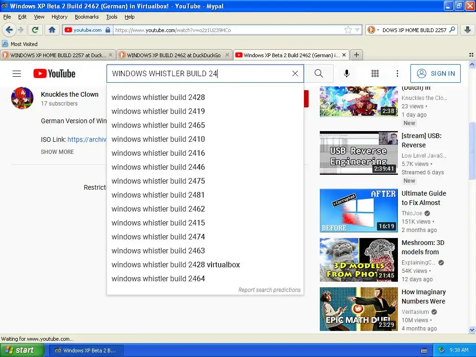Open Knuckles the Clown channel avatar
Image resolution: width=476 pixels, height=357 pixels.
22,98
